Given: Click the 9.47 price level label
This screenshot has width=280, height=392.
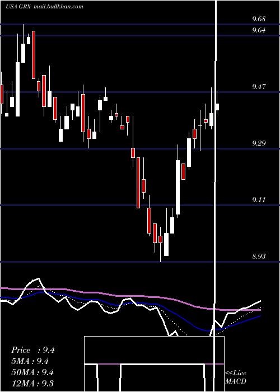Looking at the screenshot, I should [259, 87].
